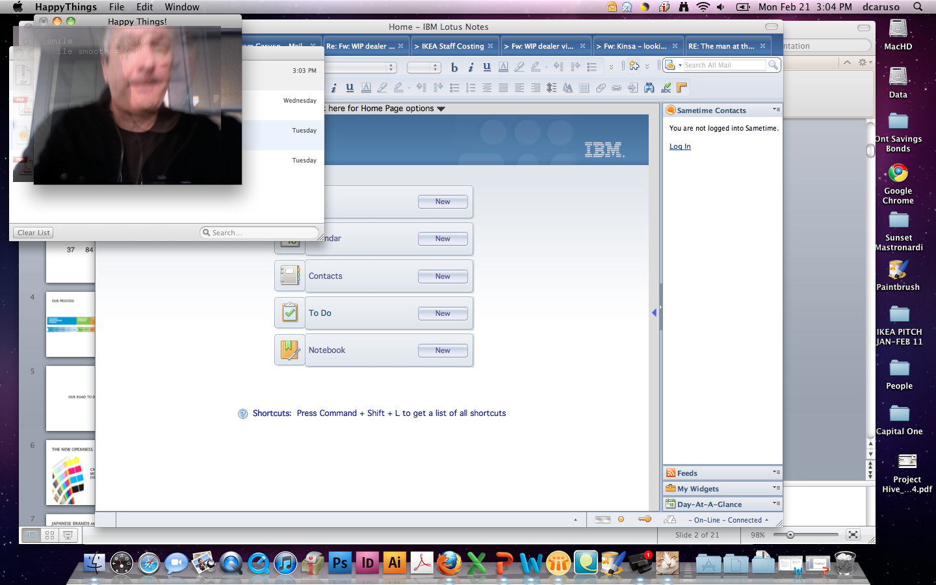Click the binoculars find icon
The height and width of the screenshot is (585, 936).
click(x=649, y=88)
